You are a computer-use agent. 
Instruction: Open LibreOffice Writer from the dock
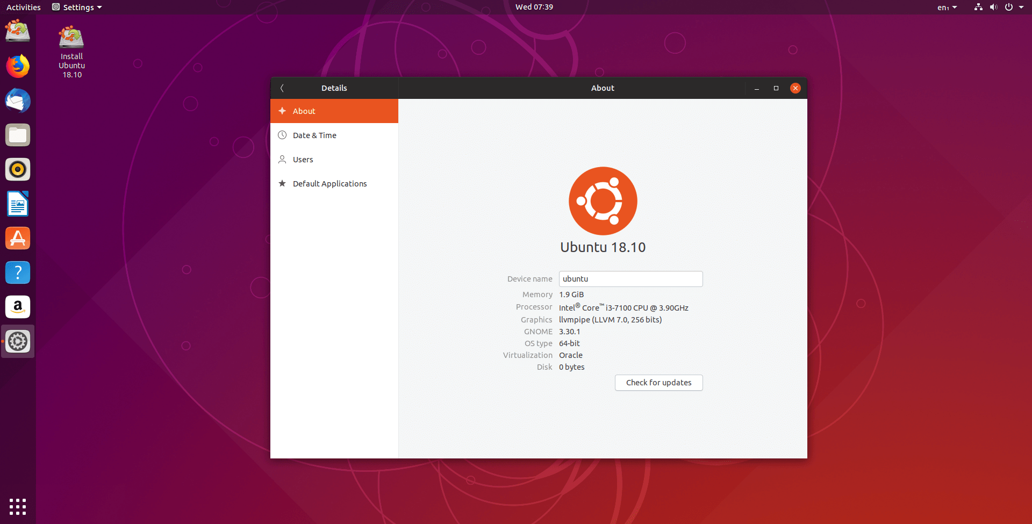pos(18,204)
